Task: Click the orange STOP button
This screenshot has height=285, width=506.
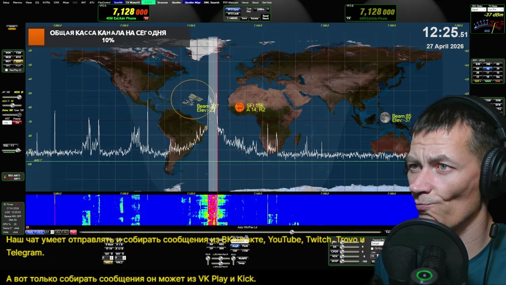Action: click(12, 27)
